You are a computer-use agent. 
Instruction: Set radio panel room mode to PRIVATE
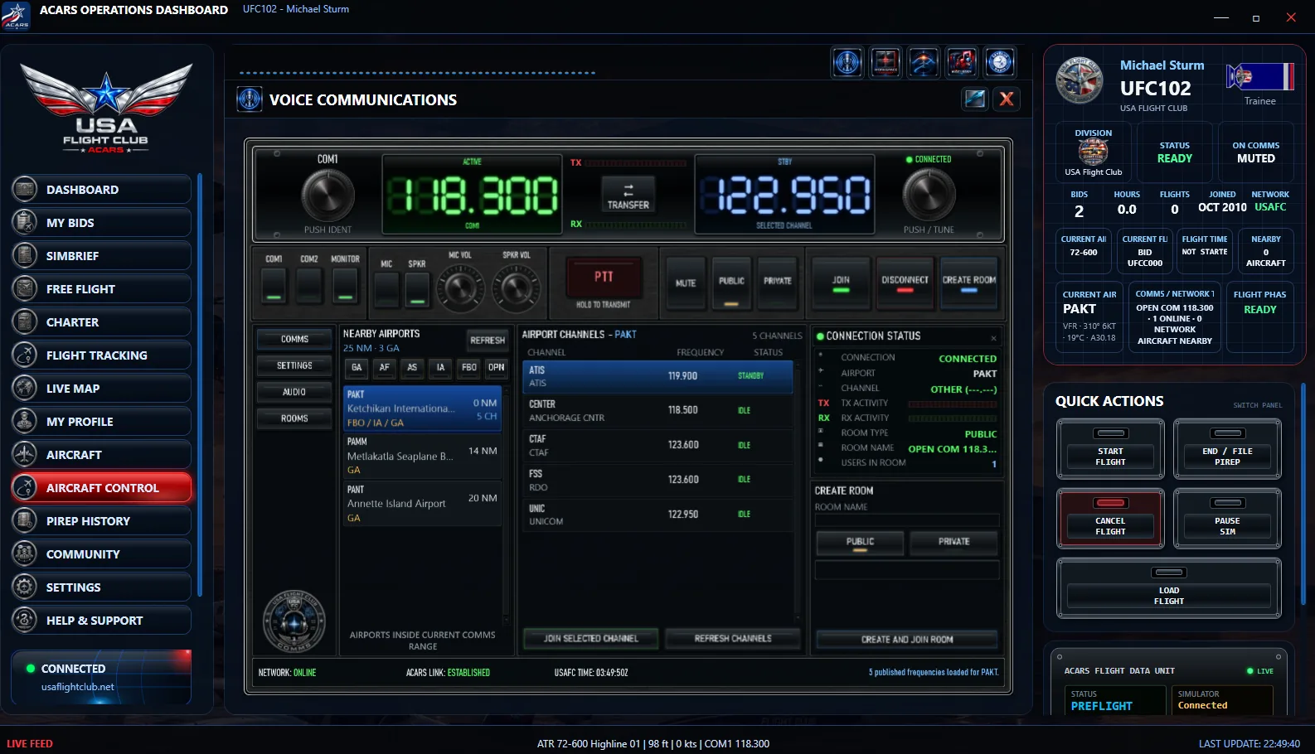(x=778, y=283)
